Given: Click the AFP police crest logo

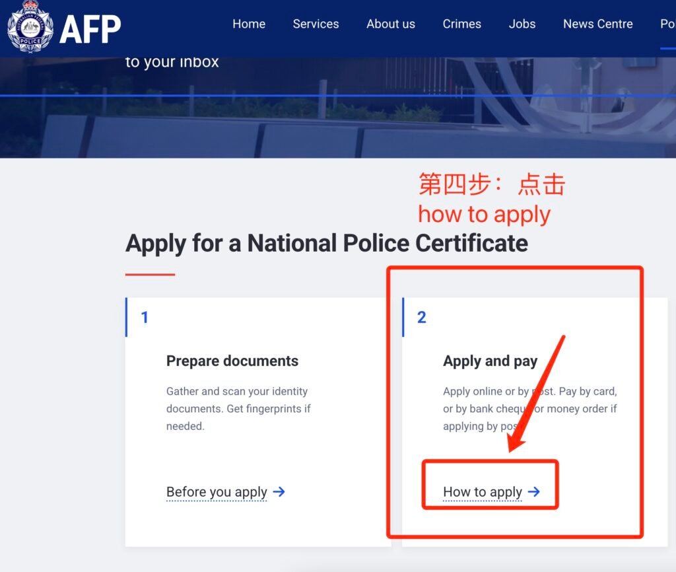Looking at the screenshot, I should 30,26.
